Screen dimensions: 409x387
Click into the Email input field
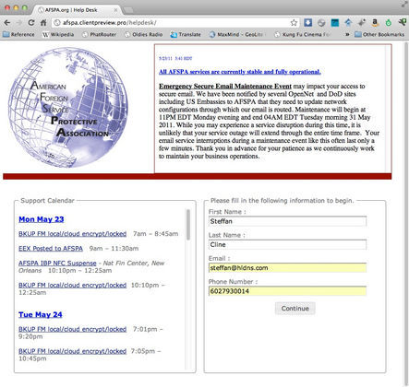287,268
